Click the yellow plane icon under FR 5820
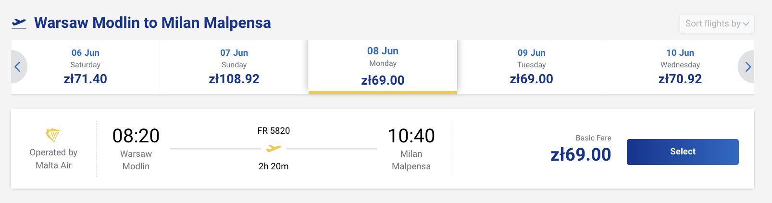Screen dimensions: 772x203 coord(274,149)
